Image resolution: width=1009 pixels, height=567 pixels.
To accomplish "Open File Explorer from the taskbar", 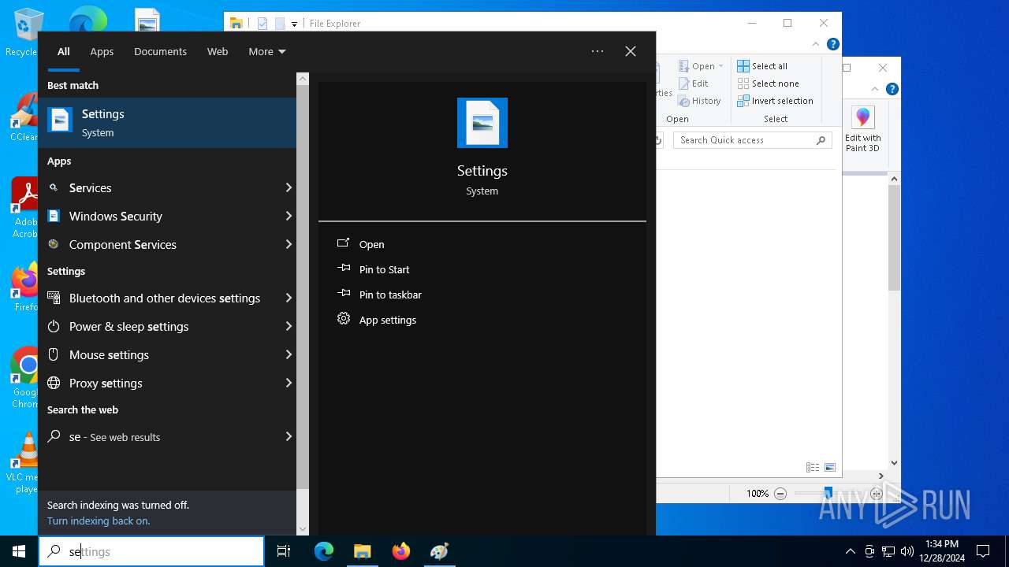I will coord(363,551).
